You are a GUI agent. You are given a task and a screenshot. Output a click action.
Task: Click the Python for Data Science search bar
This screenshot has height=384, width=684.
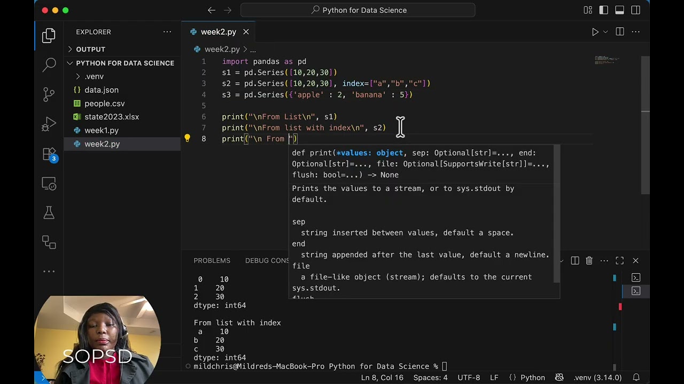coord(358,10)
